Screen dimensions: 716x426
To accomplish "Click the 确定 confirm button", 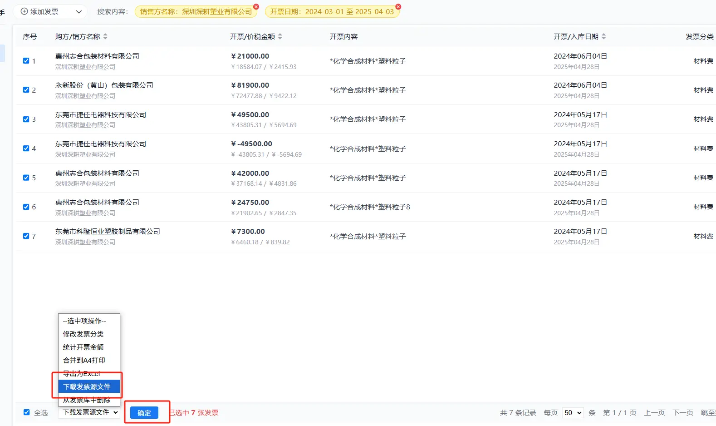I will click(144, 412).
